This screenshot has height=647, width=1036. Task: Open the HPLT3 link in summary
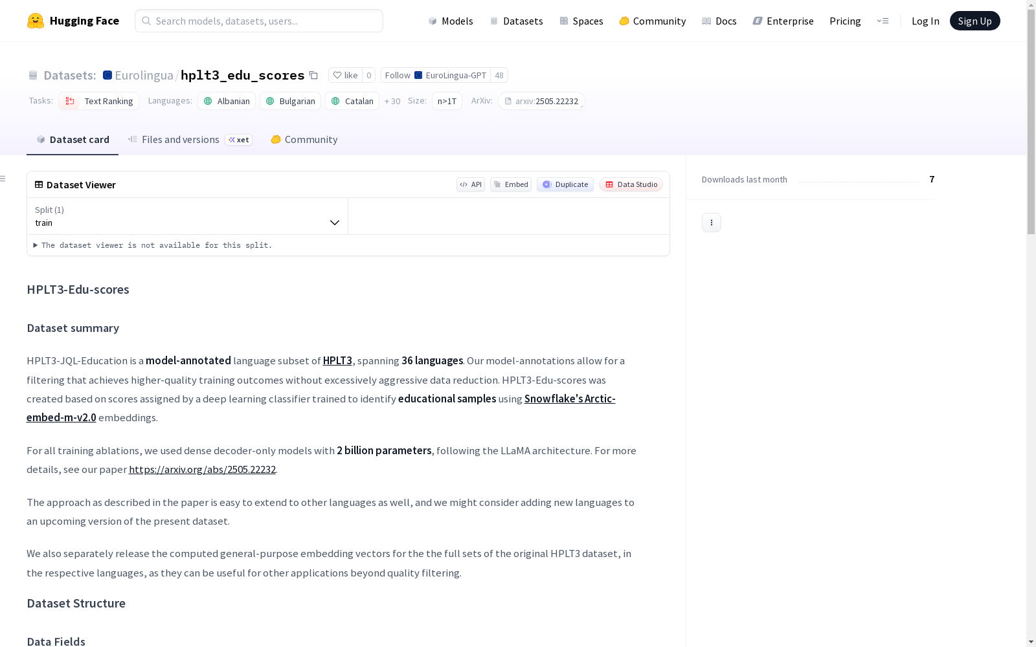[x=337, y=360]
